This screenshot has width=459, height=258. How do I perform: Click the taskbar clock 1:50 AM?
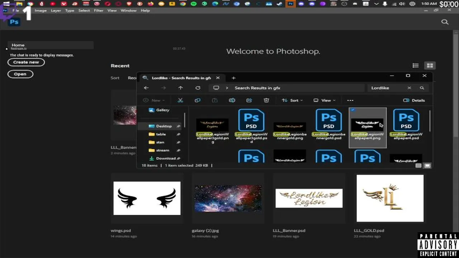coord(429,4)
